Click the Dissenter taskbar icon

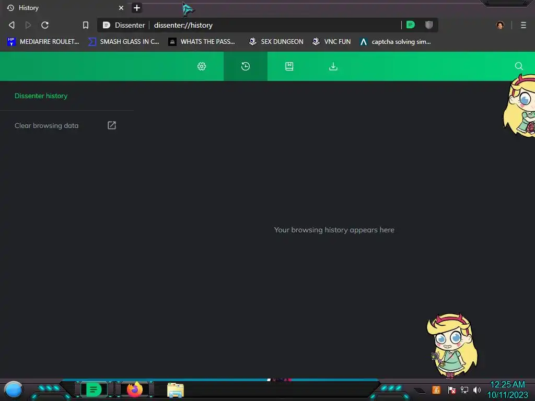pos(94,389)
